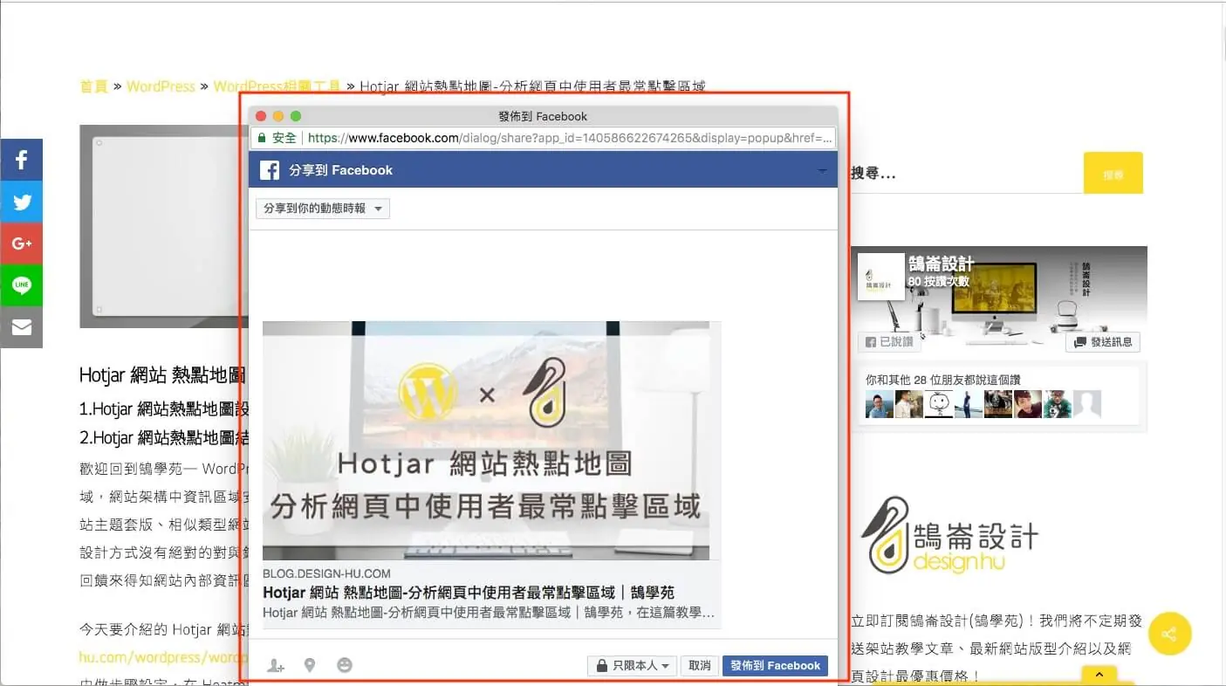Click the Facebook share icon in left sidebar
This screenshot has height=686, width=1226.
21,160
